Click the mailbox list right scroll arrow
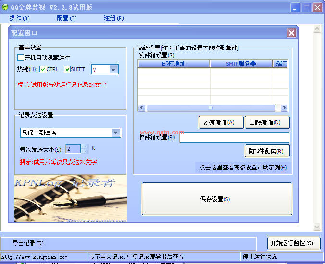The height and width of the screenshot is (264, 325). (x=284, y=108)
